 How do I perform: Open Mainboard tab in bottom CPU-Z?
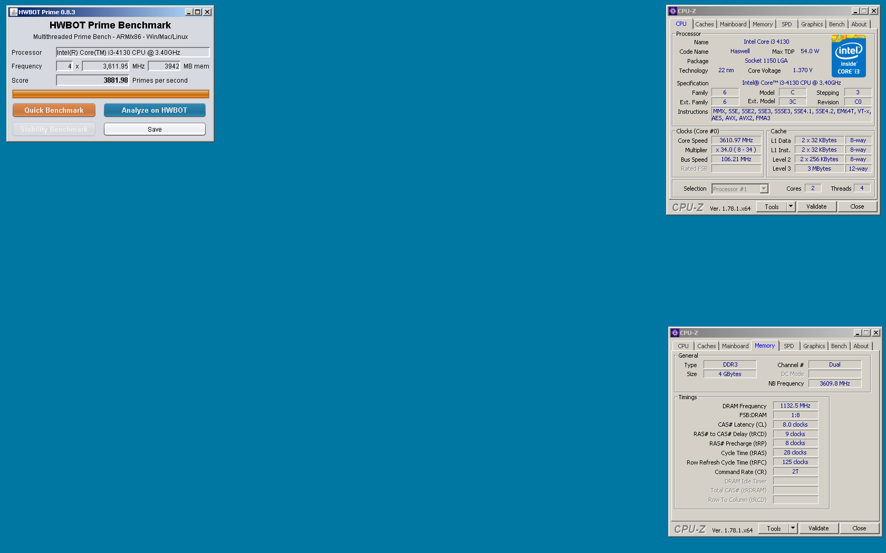click(735, 346)
